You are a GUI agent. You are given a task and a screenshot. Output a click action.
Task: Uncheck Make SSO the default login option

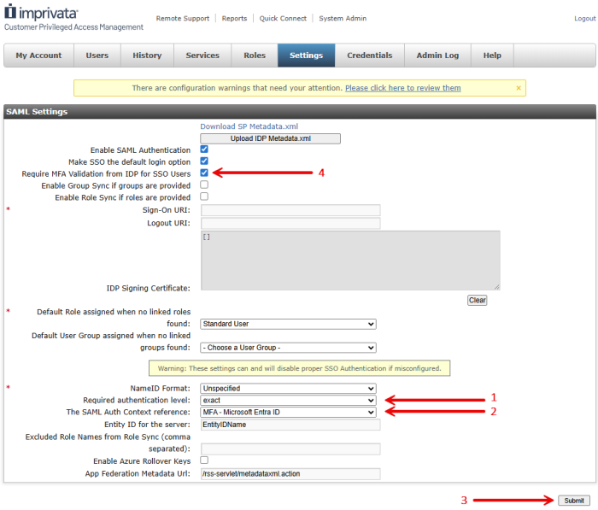pos(204,161)
